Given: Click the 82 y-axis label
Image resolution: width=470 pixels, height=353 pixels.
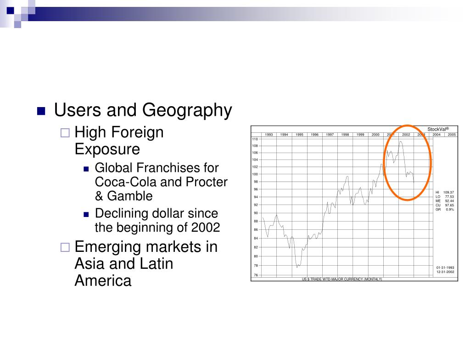Looking at the screenshot, I should pyautogui.click(x=256, y=247).
